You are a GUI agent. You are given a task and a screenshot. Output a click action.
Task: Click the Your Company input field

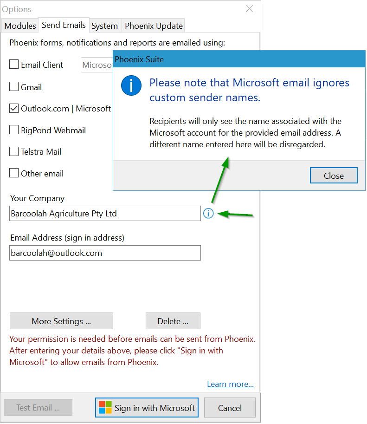(x=105, y=213)
